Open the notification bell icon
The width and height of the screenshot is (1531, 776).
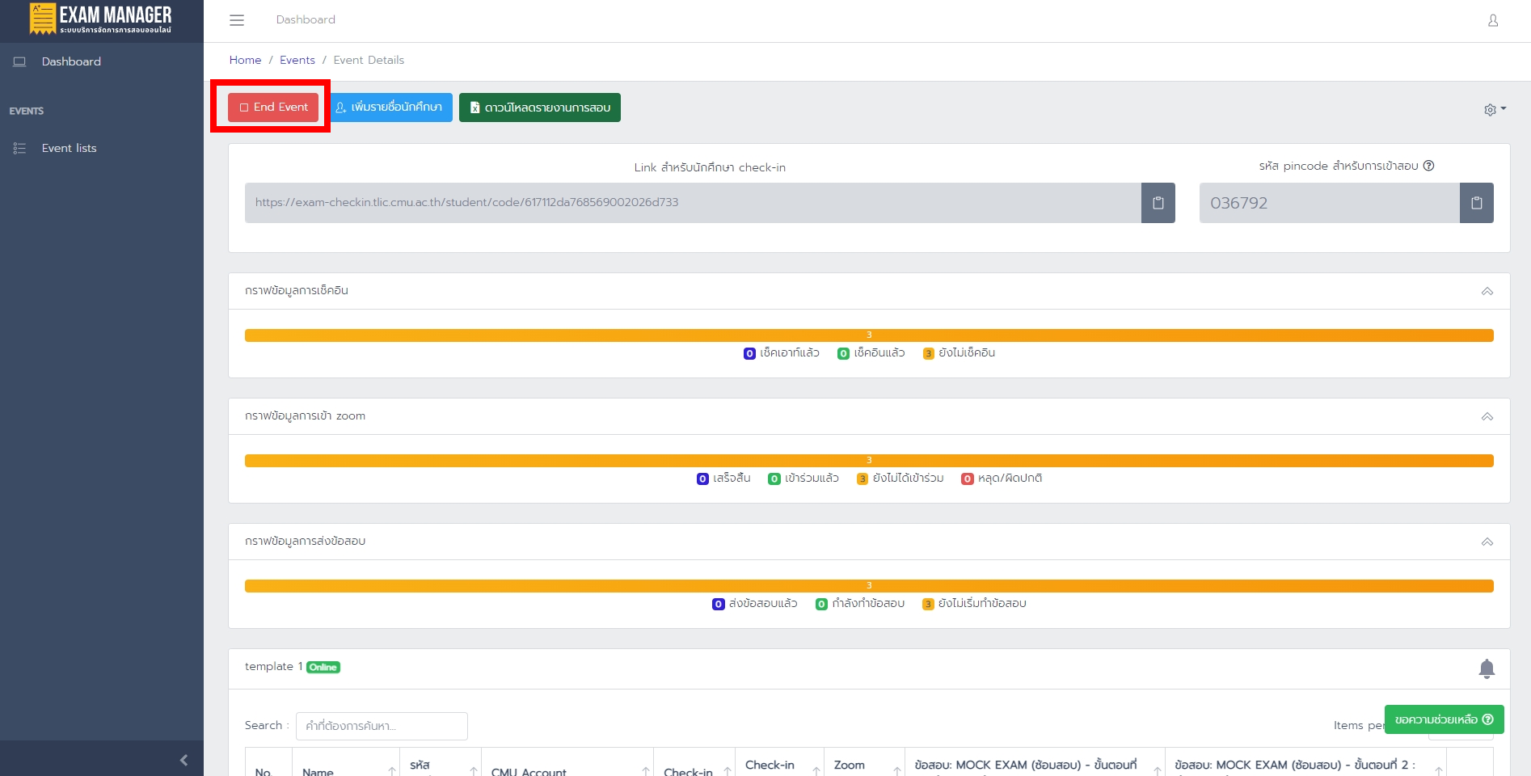[1487, 668]
